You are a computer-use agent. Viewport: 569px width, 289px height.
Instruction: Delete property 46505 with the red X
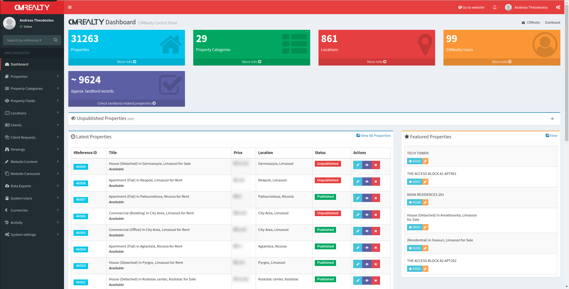point(376,231)
